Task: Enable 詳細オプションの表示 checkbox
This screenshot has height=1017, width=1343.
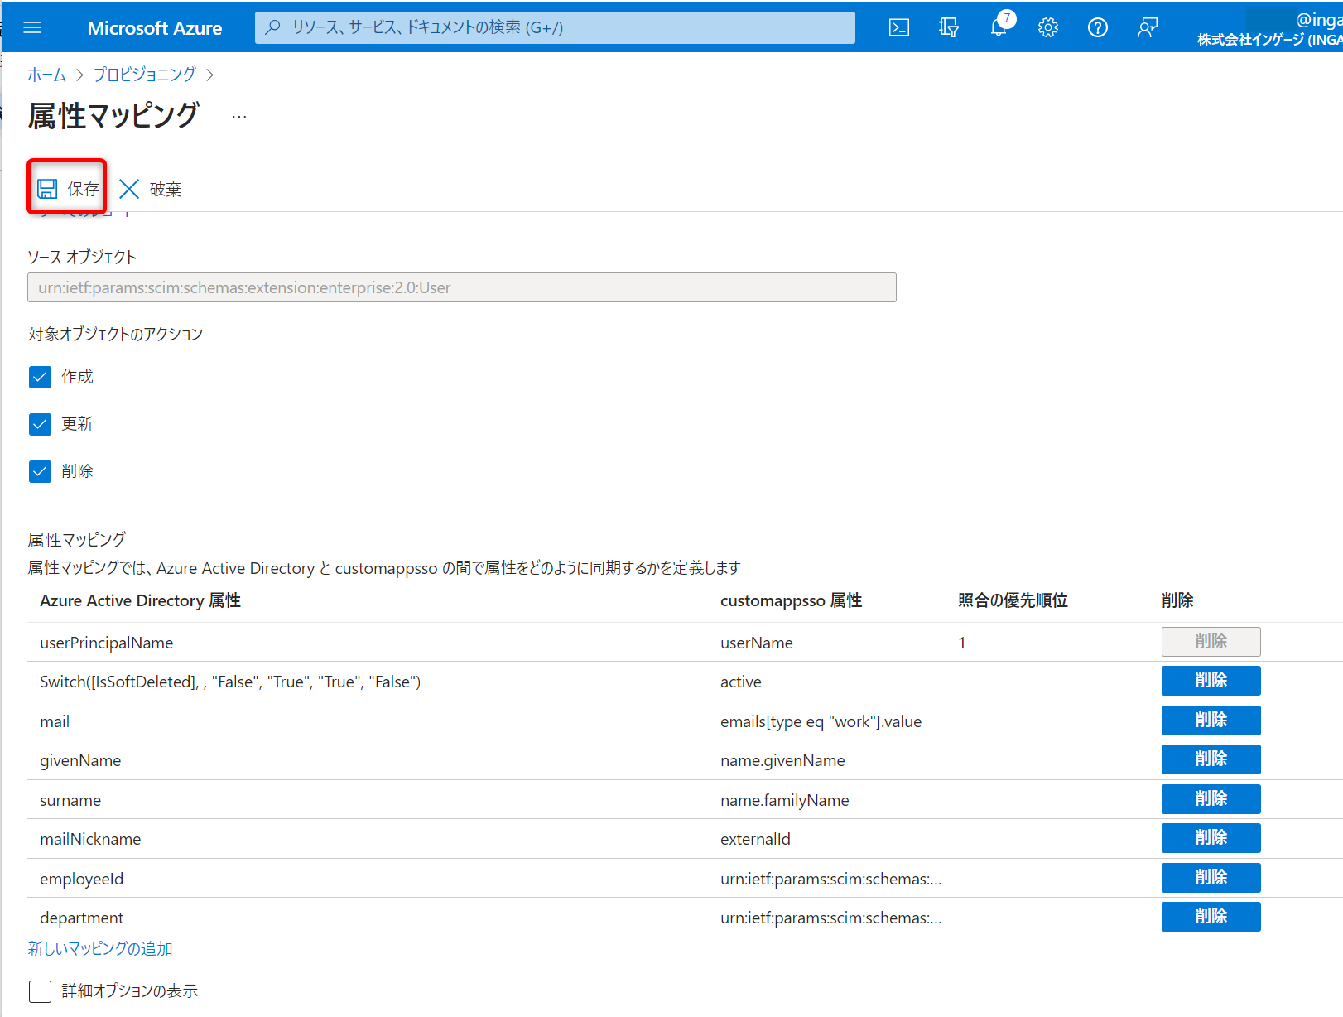Action: click(x=40, y=991)
